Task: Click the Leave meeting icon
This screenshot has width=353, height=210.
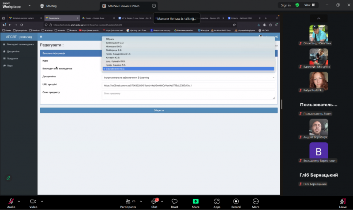Action: pos(343,202)
